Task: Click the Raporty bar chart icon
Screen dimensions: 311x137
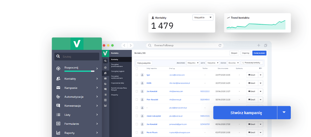Action: 58,133
